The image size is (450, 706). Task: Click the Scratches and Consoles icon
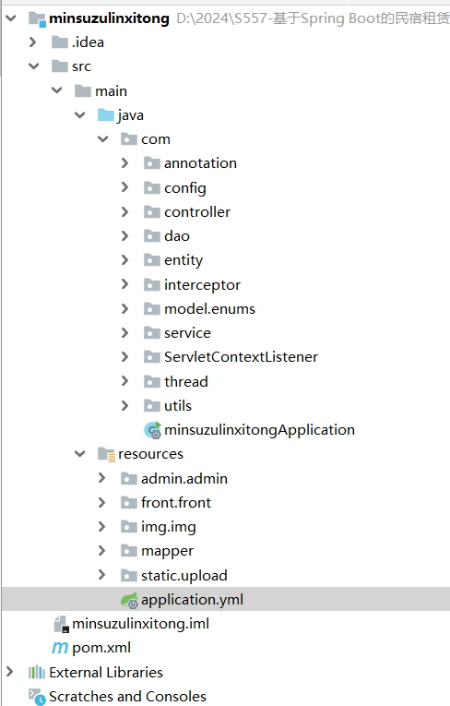click(37, 697)
